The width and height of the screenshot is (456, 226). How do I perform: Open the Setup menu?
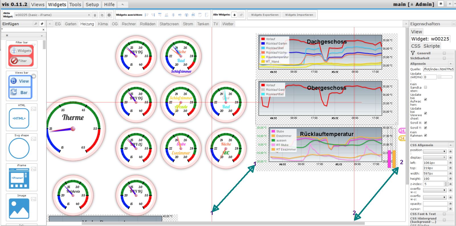[x=92, y=5]
